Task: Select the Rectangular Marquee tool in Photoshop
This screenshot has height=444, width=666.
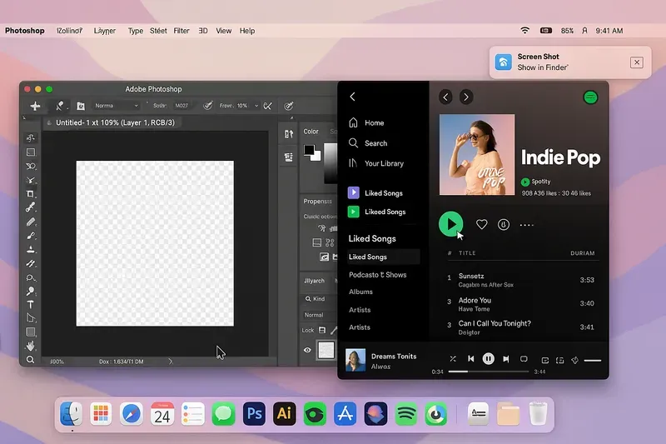Action: (x=31, y=152)
